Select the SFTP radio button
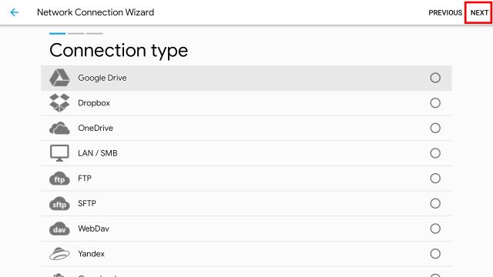 [435, 203]
